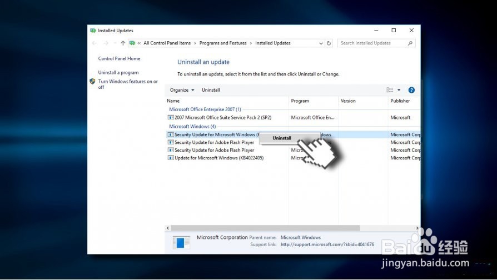Viewport: 497px width, 280px height.
Task: Select Security Update for Microsoft Windows row
Action: pyautogui.click(x=293, y=134)
